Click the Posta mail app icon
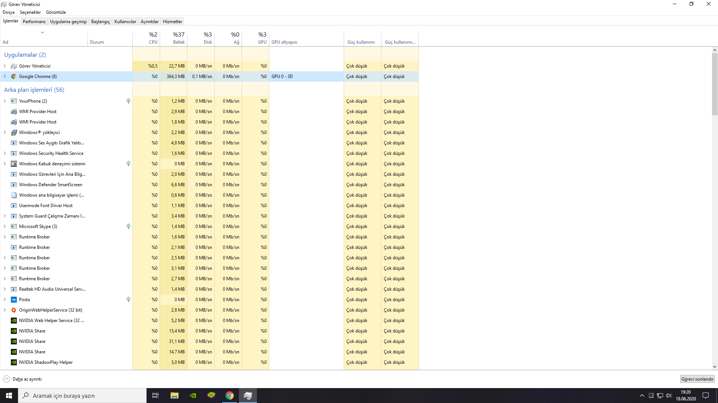 tap(14, 300)
